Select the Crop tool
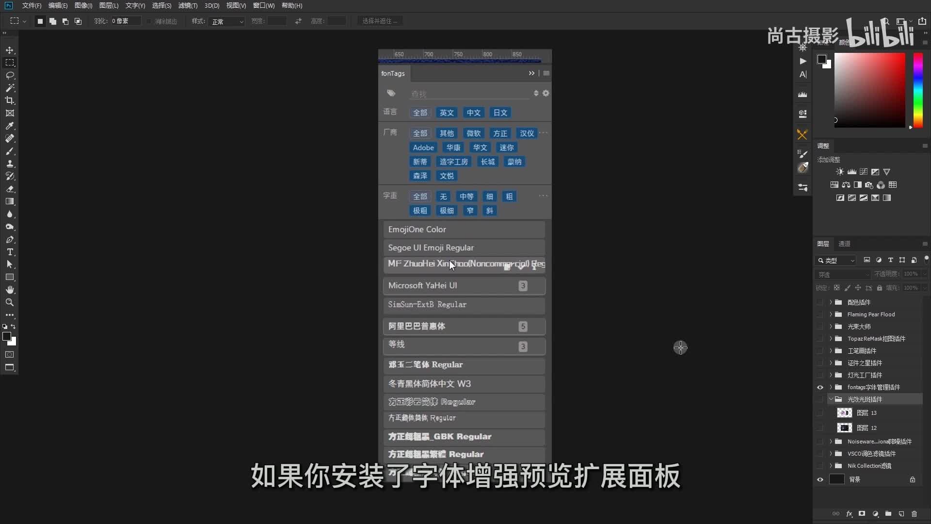Viewport: 931px width, 524px height. tap(10, 100)
